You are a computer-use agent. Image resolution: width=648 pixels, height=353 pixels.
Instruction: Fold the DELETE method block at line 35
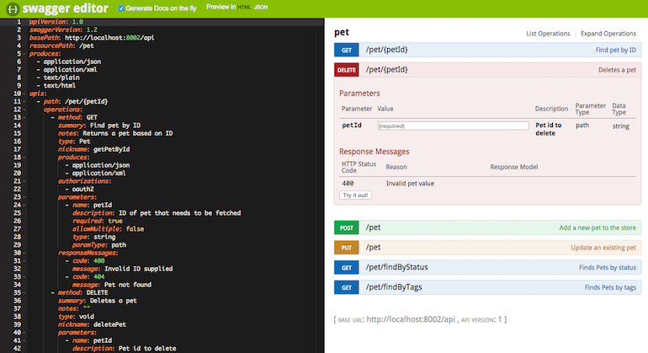tap(24, 293)
